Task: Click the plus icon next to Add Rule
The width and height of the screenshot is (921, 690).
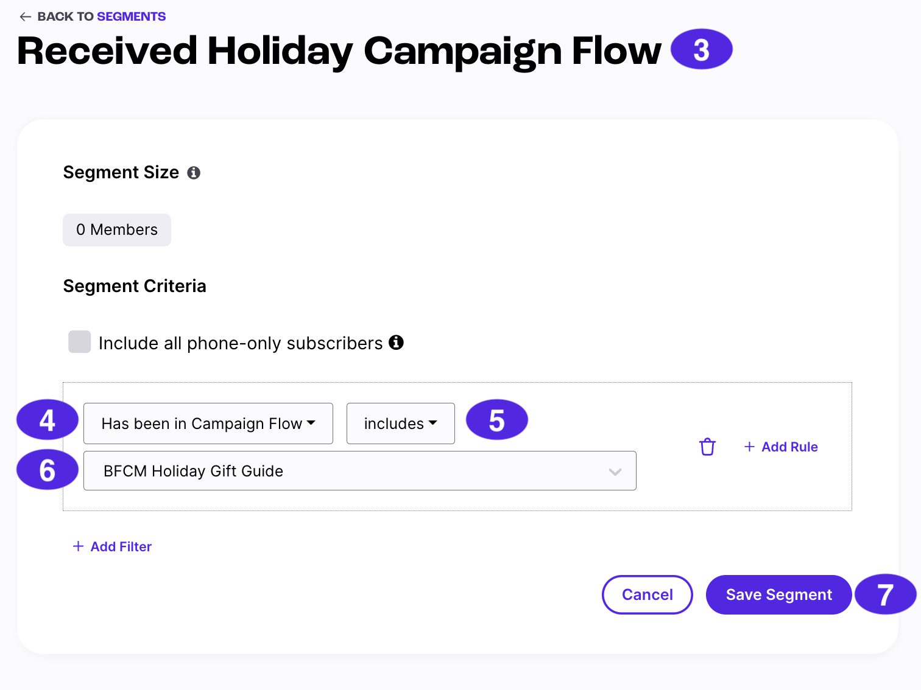Action: [x=749, y=447]
